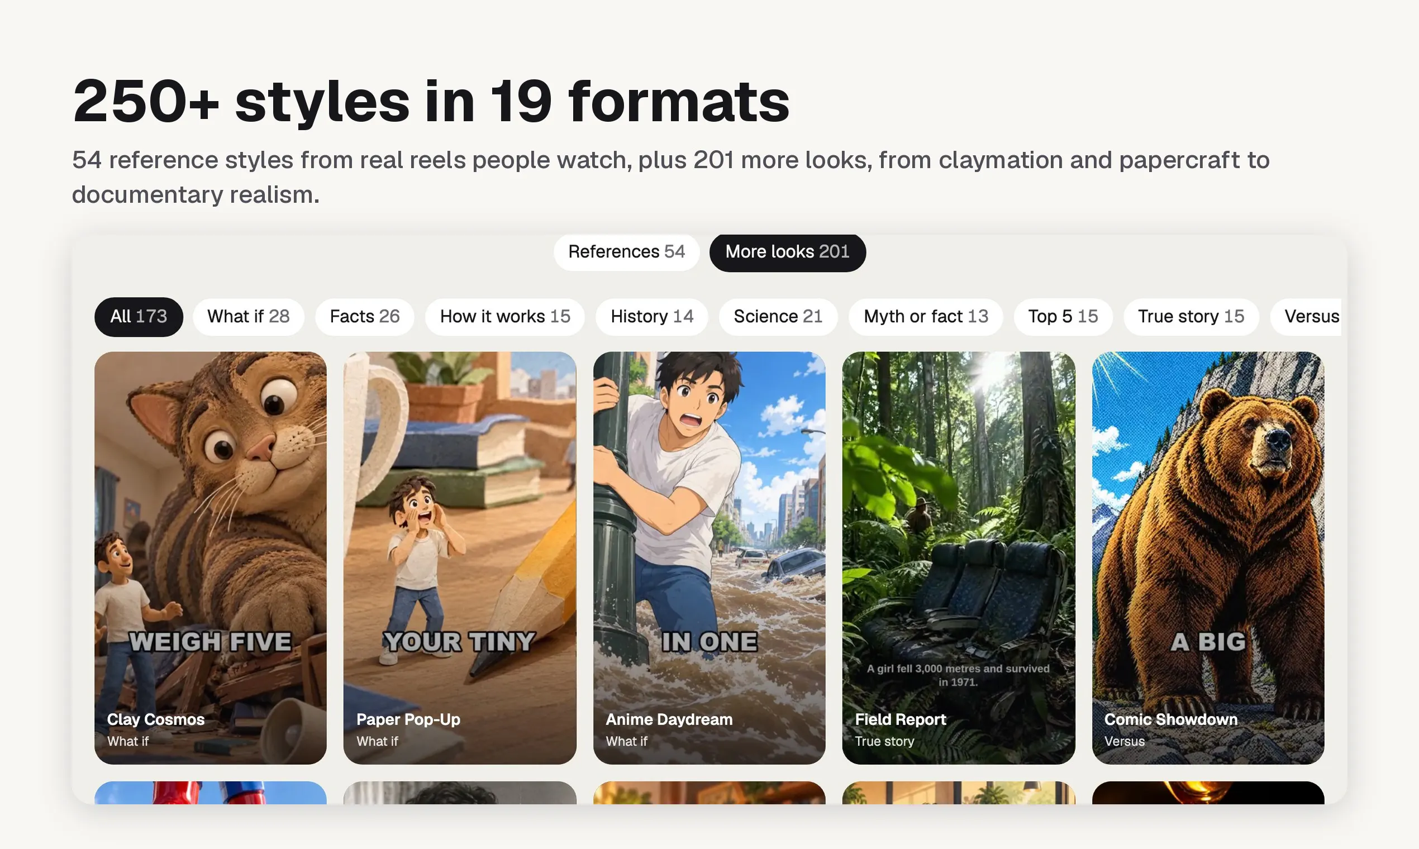Choose the True story 15 filter
This screenshot has width=1419, height=849.
[x=1191, y=316]
